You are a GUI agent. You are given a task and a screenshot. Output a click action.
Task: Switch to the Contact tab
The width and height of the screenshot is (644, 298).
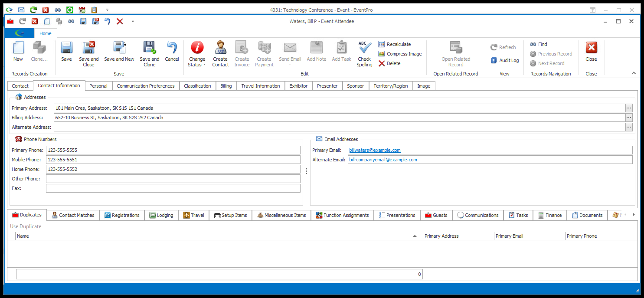coord(20,86)
